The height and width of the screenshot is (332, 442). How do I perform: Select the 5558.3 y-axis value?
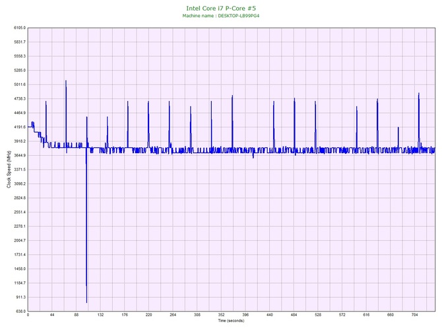pos(20,56)
